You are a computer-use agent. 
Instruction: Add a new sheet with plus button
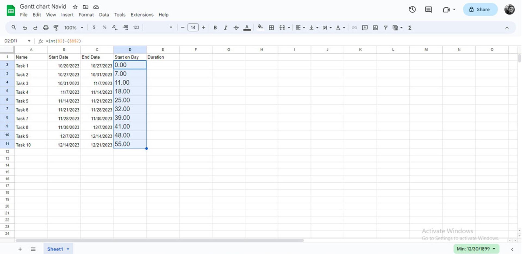point(20,249)
